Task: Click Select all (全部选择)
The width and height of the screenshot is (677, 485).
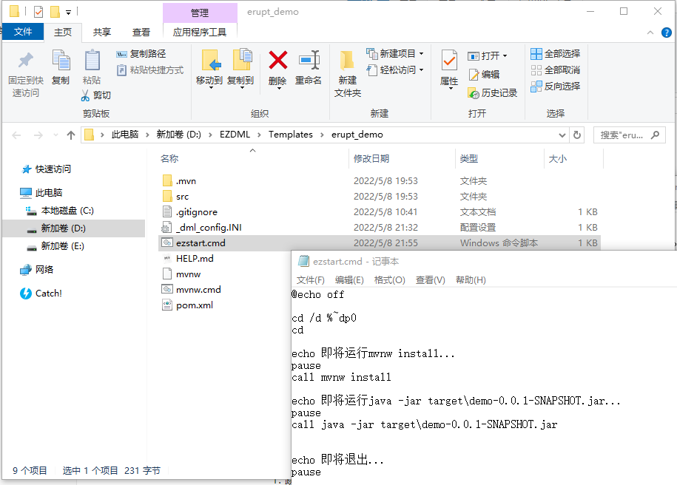Action: tap(555, 53)
